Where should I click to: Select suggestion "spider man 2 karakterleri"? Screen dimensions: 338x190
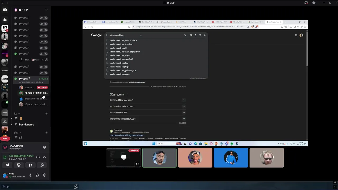click(x=121, y=44)
